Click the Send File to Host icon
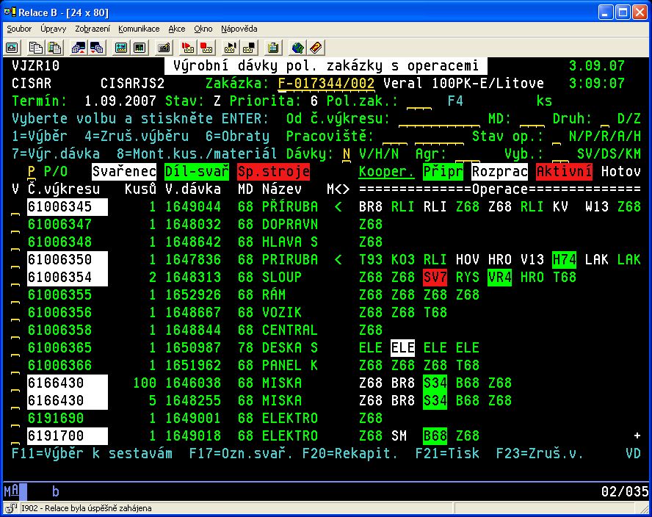652x517 pixels. 78,48
